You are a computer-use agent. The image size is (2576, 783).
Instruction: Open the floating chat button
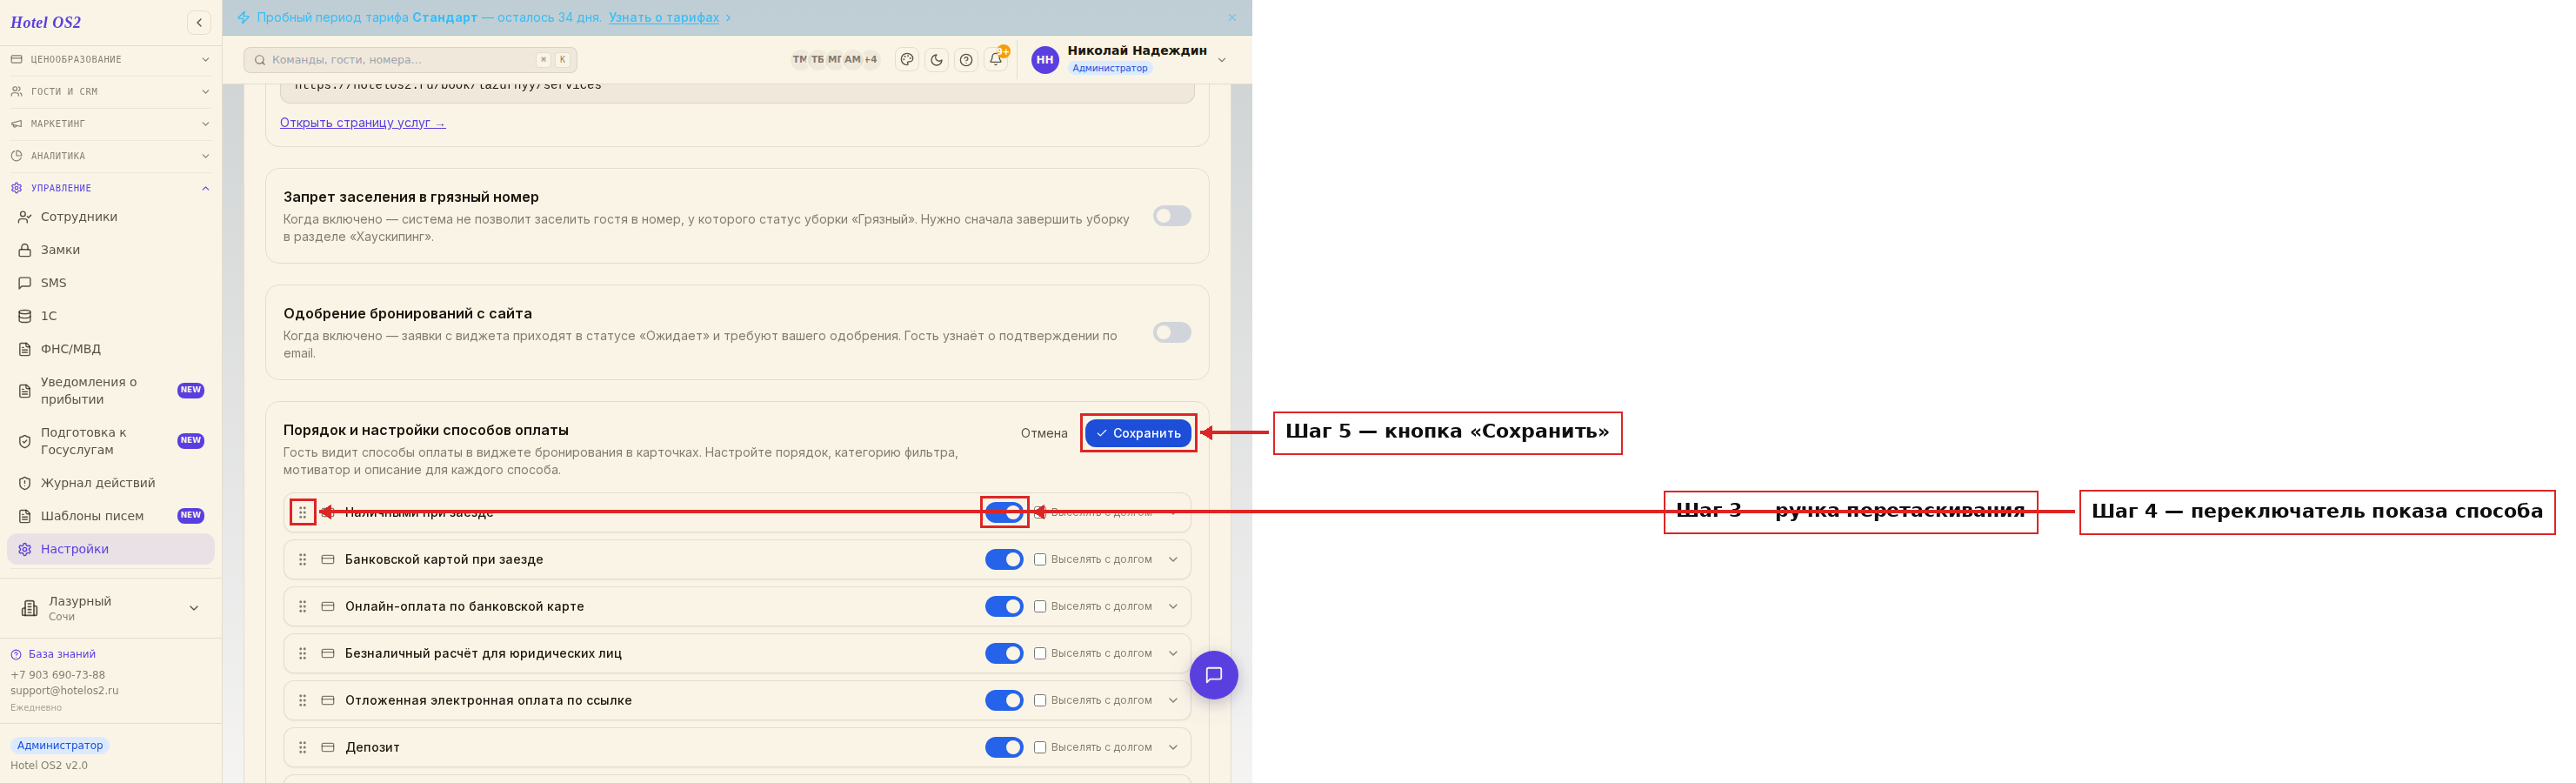pyautogui.click(x=1213, y=675)
